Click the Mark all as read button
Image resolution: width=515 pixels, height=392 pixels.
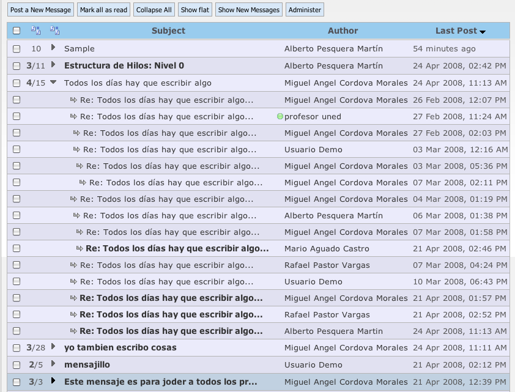pyautogui.click(x=103, y=10)
